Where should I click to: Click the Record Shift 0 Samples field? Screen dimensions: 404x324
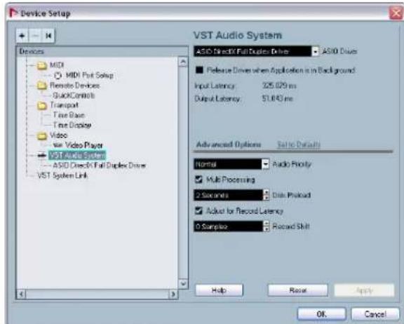228,226
